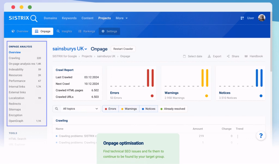The height and width of the screenshot is (164, 279).
Task: Switch to the Insights tab
Action: (64, 31)
